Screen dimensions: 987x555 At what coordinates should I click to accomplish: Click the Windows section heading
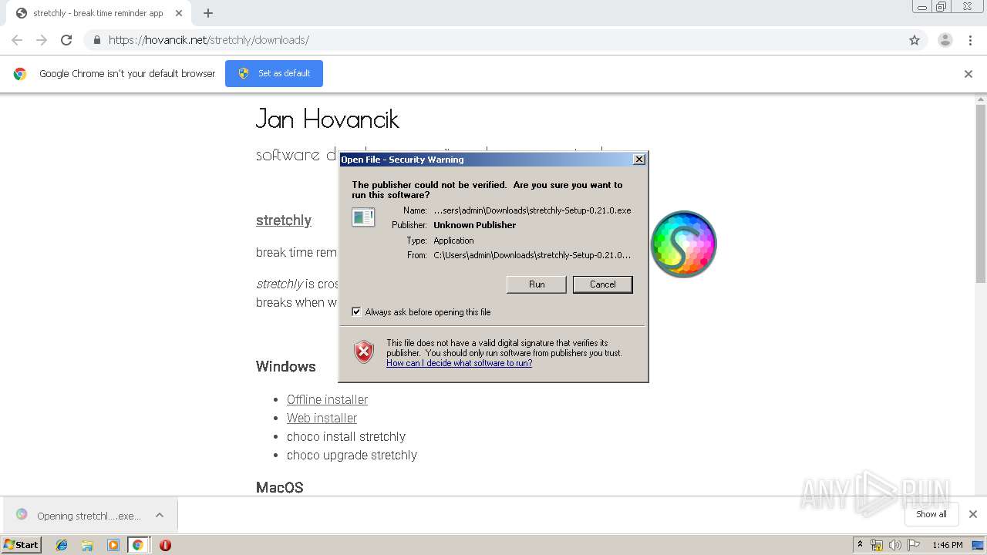point(285,366)
